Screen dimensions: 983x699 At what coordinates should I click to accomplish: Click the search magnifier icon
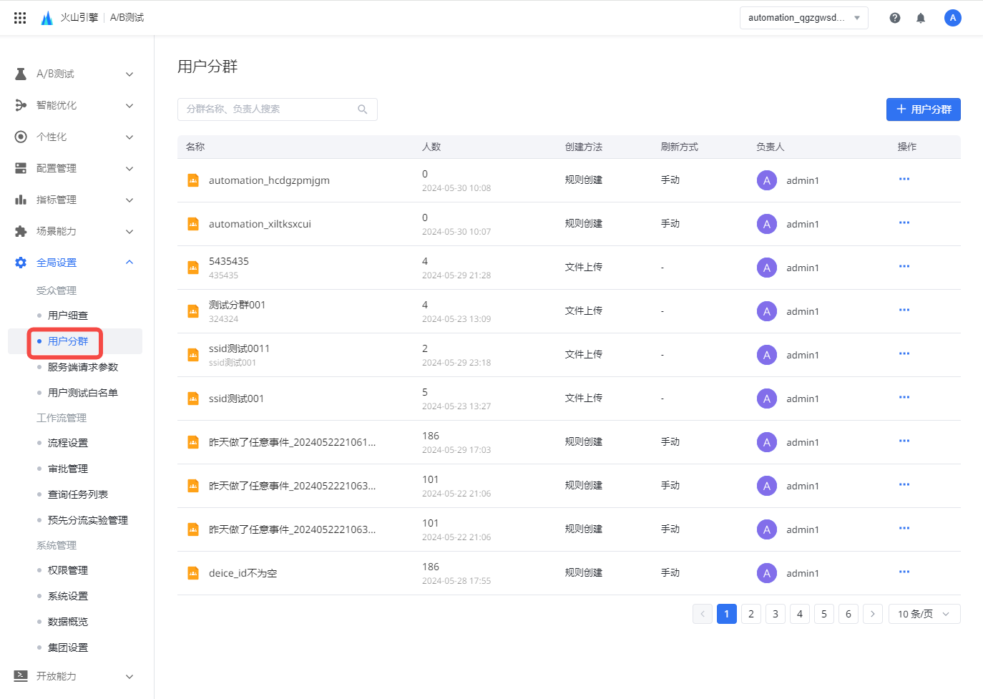pyautogui.click(x=363, y=109)
